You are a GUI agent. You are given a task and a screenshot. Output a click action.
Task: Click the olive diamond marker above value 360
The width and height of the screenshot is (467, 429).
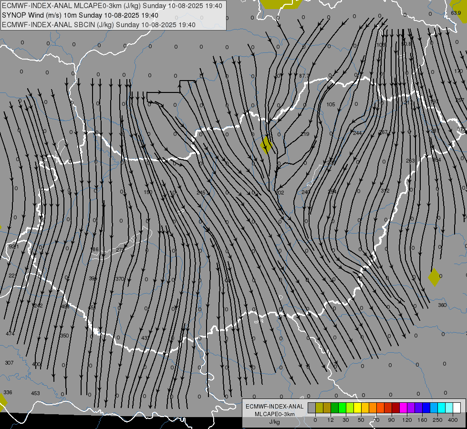point(434,277)
